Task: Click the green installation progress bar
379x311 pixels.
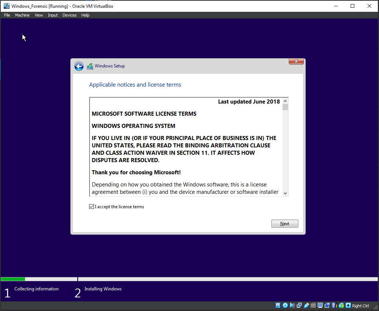Action: [13, 279]
